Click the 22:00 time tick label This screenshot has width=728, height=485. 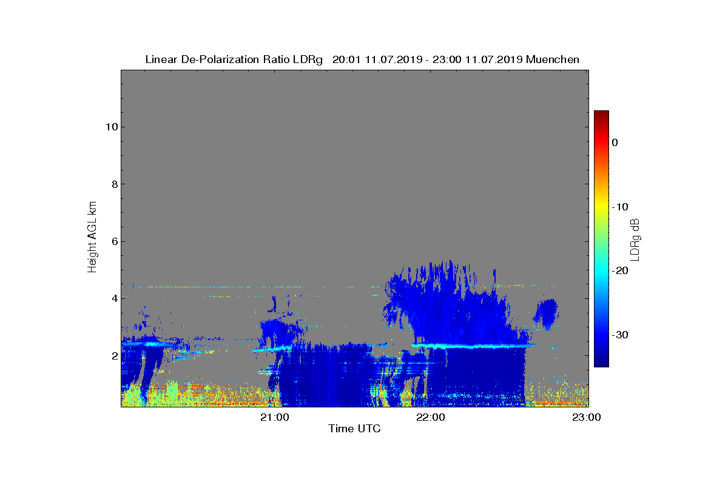click(431, 417)
